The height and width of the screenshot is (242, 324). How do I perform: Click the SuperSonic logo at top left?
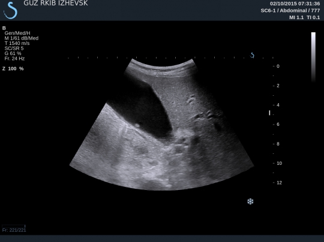[10, 10]
